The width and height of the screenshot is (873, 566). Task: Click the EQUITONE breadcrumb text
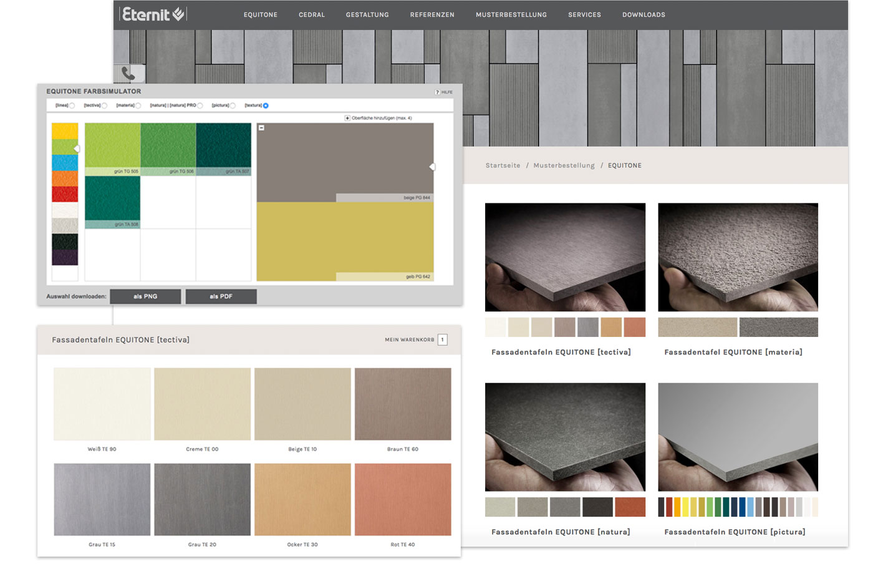tap(625, 165)
